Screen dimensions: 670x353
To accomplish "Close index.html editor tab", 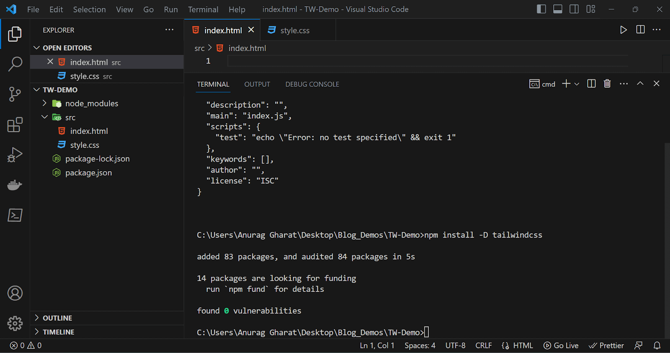I will (x=251, y=30).
